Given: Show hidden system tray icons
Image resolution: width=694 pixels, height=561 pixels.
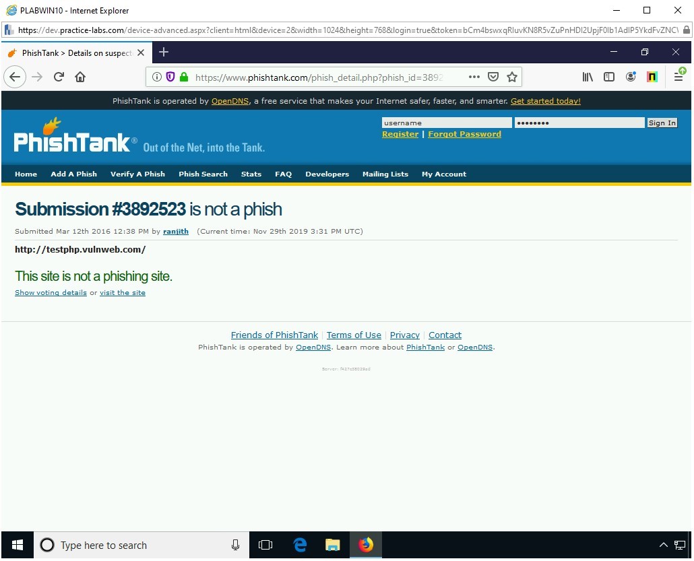Looking at the screenshot, I should [663, 546].
